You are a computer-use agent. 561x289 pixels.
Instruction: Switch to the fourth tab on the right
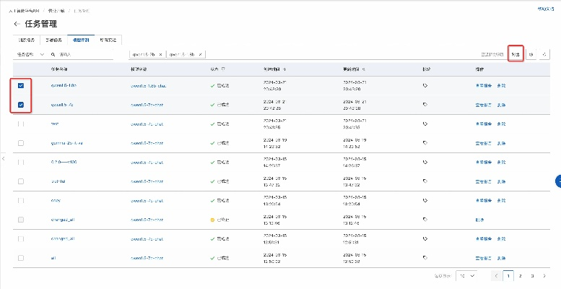pyautogui.click(x=108, y=40)
